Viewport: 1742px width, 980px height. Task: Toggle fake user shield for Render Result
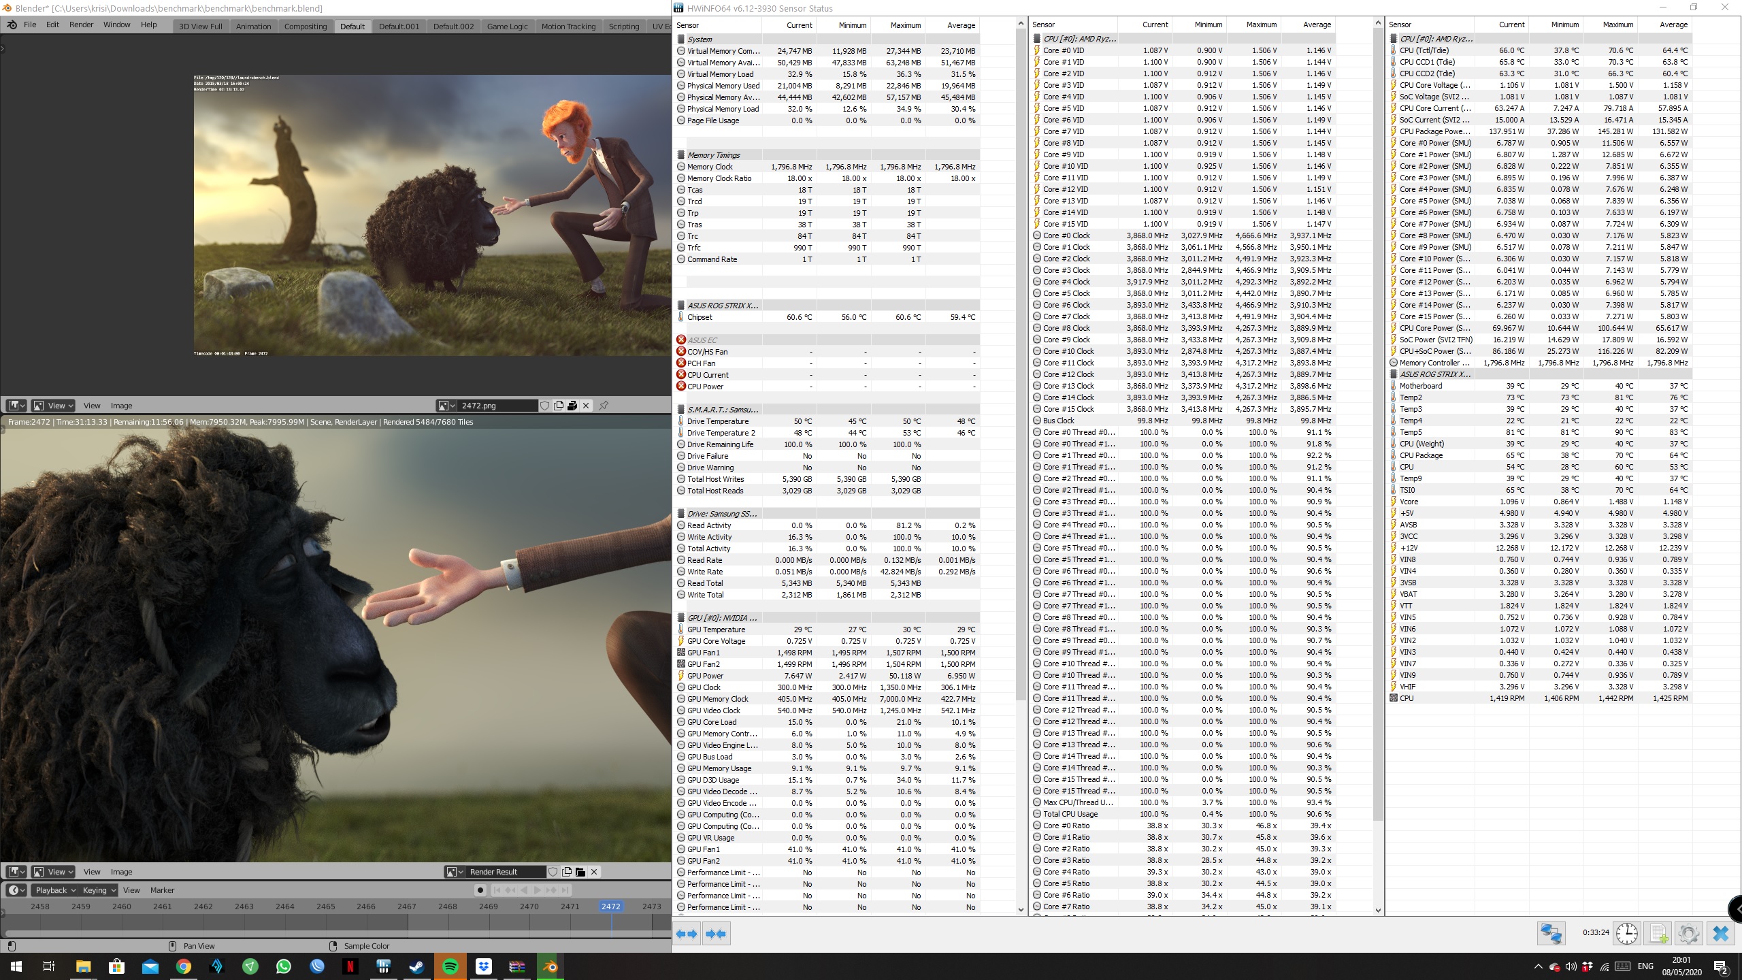pos(553,872)
